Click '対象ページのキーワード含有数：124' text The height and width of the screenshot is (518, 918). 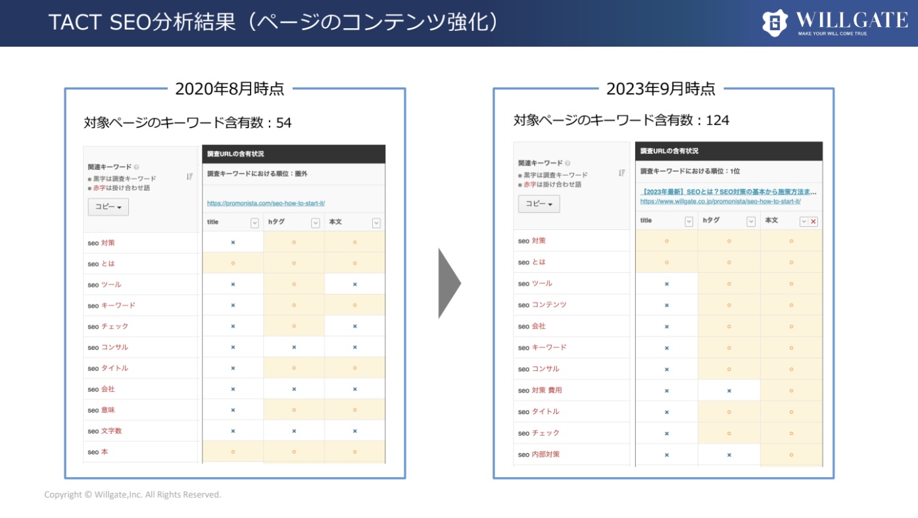tap(621, 120)
